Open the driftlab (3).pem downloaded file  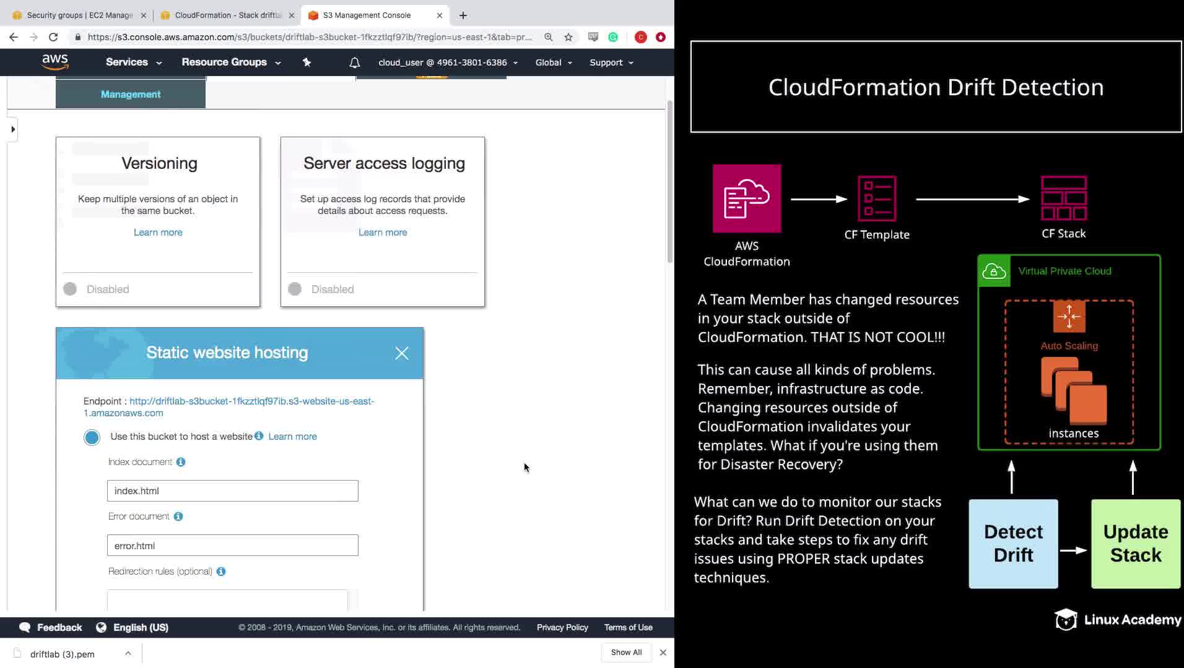(62, 654)
